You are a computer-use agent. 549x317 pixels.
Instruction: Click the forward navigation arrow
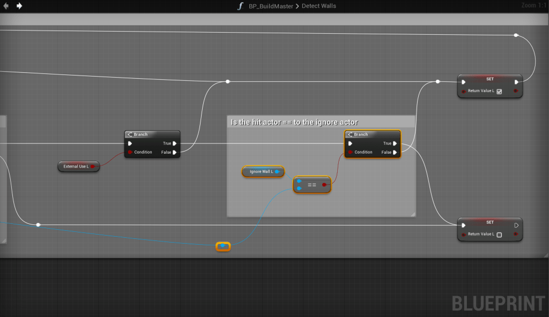pos(19,6)
